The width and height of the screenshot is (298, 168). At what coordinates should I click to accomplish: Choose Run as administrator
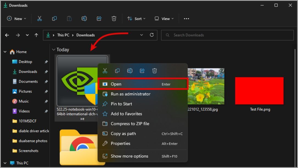click(x=143, y=94)
